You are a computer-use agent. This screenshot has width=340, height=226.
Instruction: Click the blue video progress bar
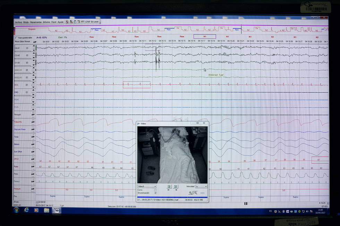coord(172,197)
